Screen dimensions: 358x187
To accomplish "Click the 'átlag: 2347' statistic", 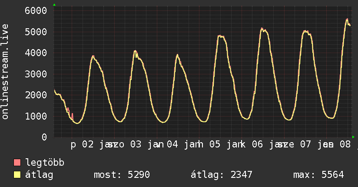I will coord(222,175).
